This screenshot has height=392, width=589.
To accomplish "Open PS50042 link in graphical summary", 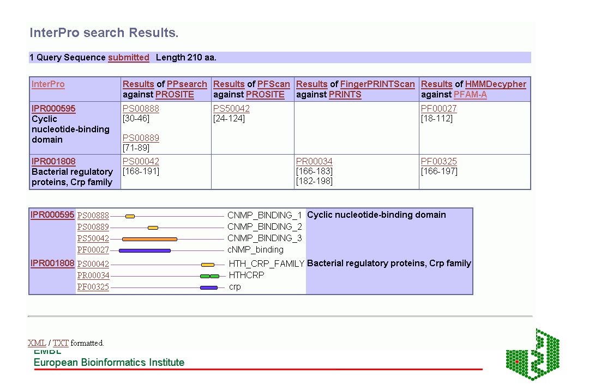I will point(93,238).
